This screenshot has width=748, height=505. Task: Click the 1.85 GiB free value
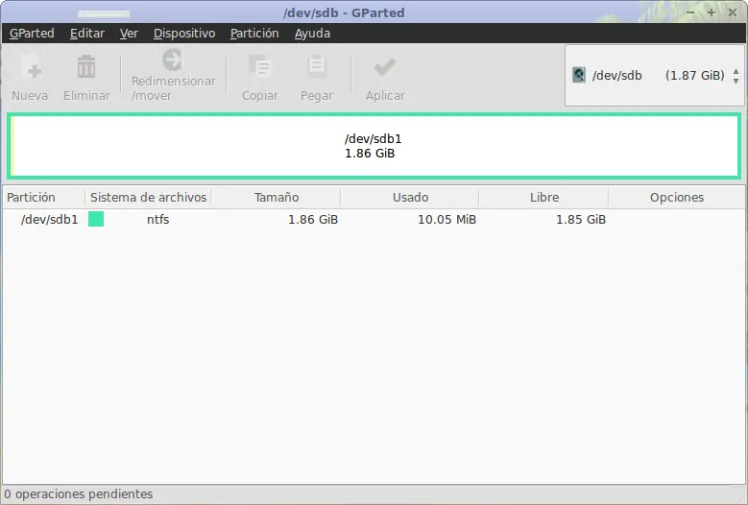pyautogui.click(x=581, y=219)
